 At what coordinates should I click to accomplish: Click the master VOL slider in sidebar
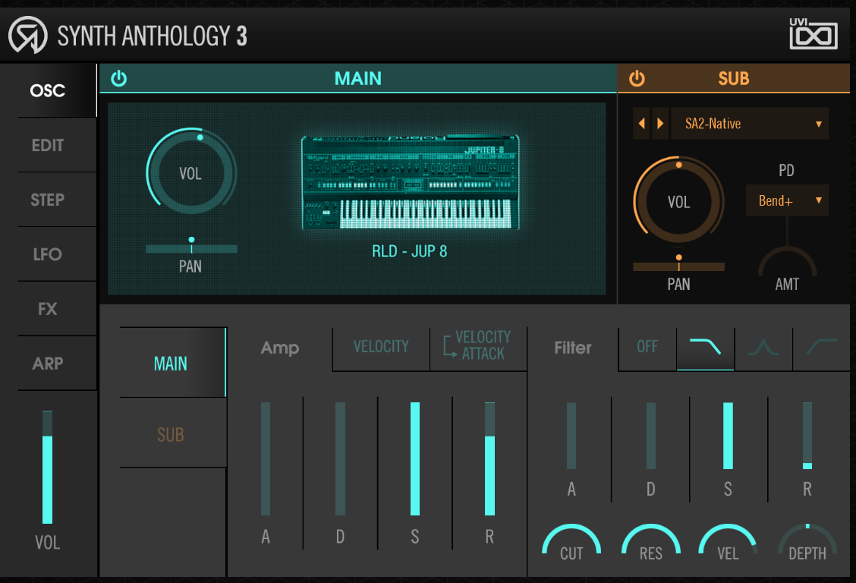[48, 468]
